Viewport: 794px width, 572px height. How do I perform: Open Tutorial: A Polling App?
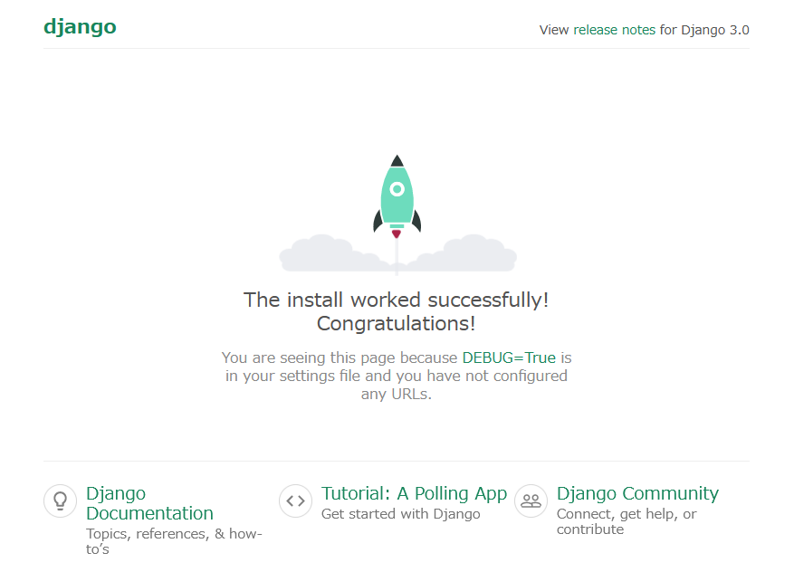pos(414,493)
